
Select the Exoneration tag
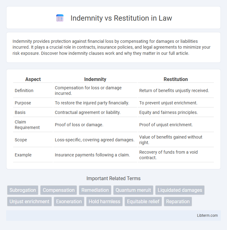(69, 202)
